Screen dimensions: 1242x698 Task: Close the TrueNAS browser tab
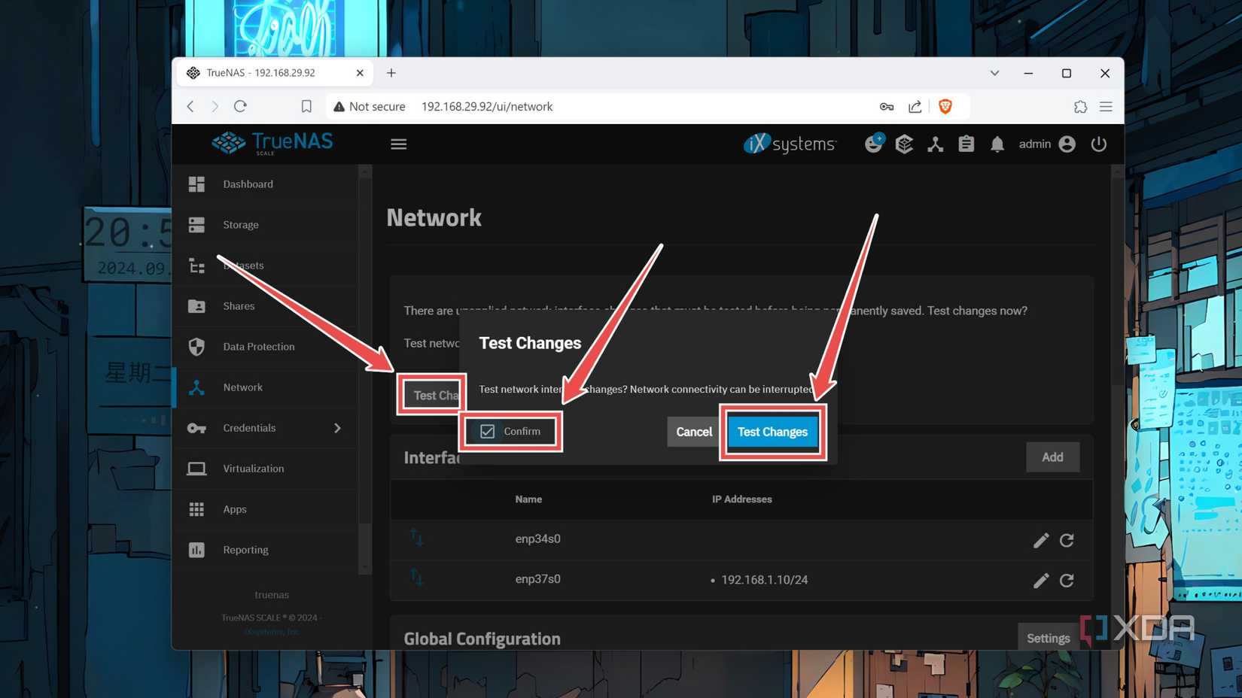click(x=360, y=73)
